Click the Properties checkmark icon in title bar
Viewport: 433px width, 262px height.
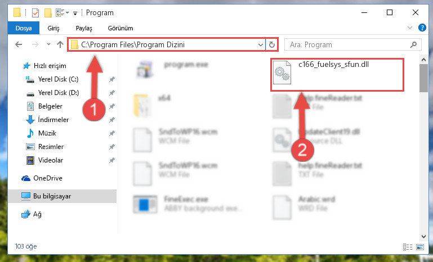tap(35, 13)
